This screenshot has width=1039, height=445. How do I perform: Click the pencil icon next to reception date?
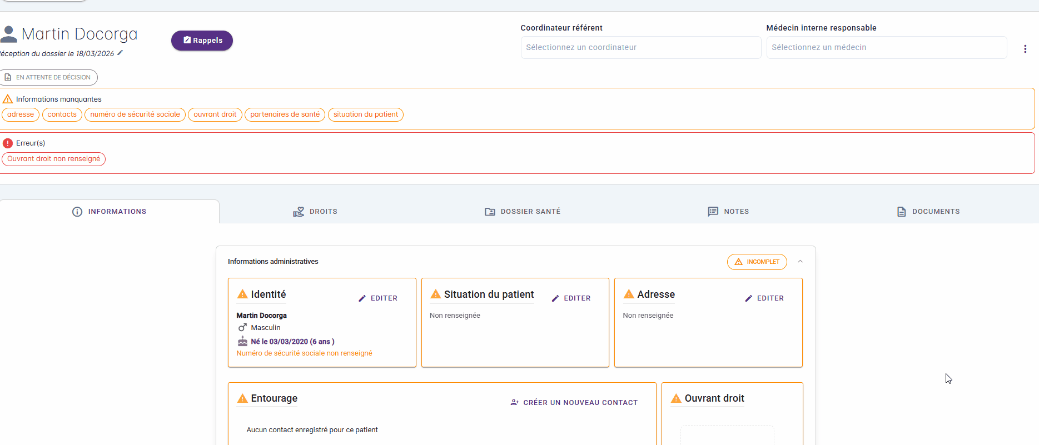coord(120,53)
